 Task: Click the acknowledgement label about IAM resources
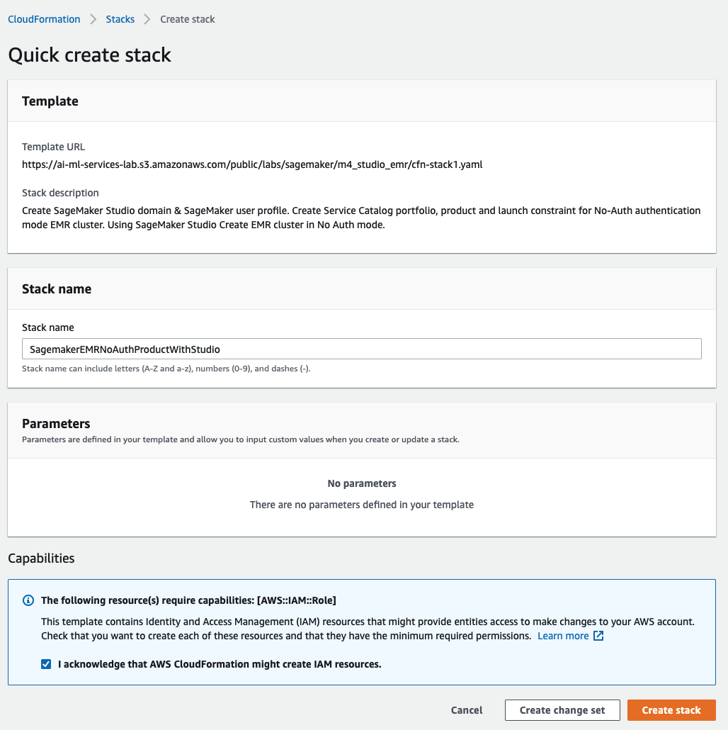[x=220, y=664]
